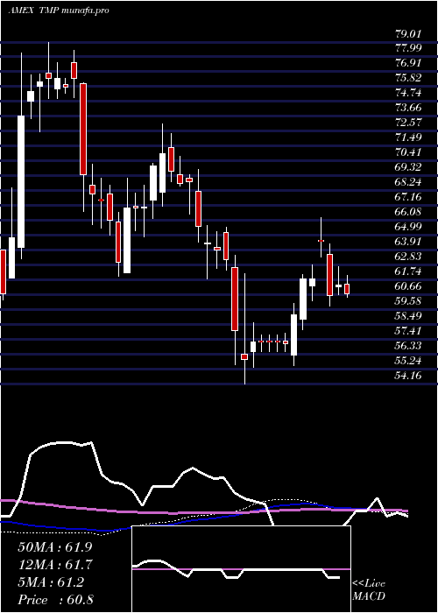Select the 75.82 price axis label
The image size is (438, 613).
coord(408,78)
